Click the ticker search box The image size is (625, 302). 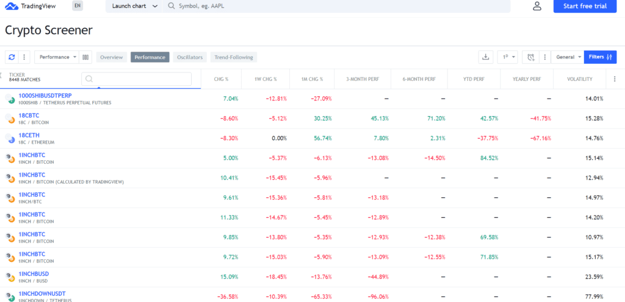136,79
